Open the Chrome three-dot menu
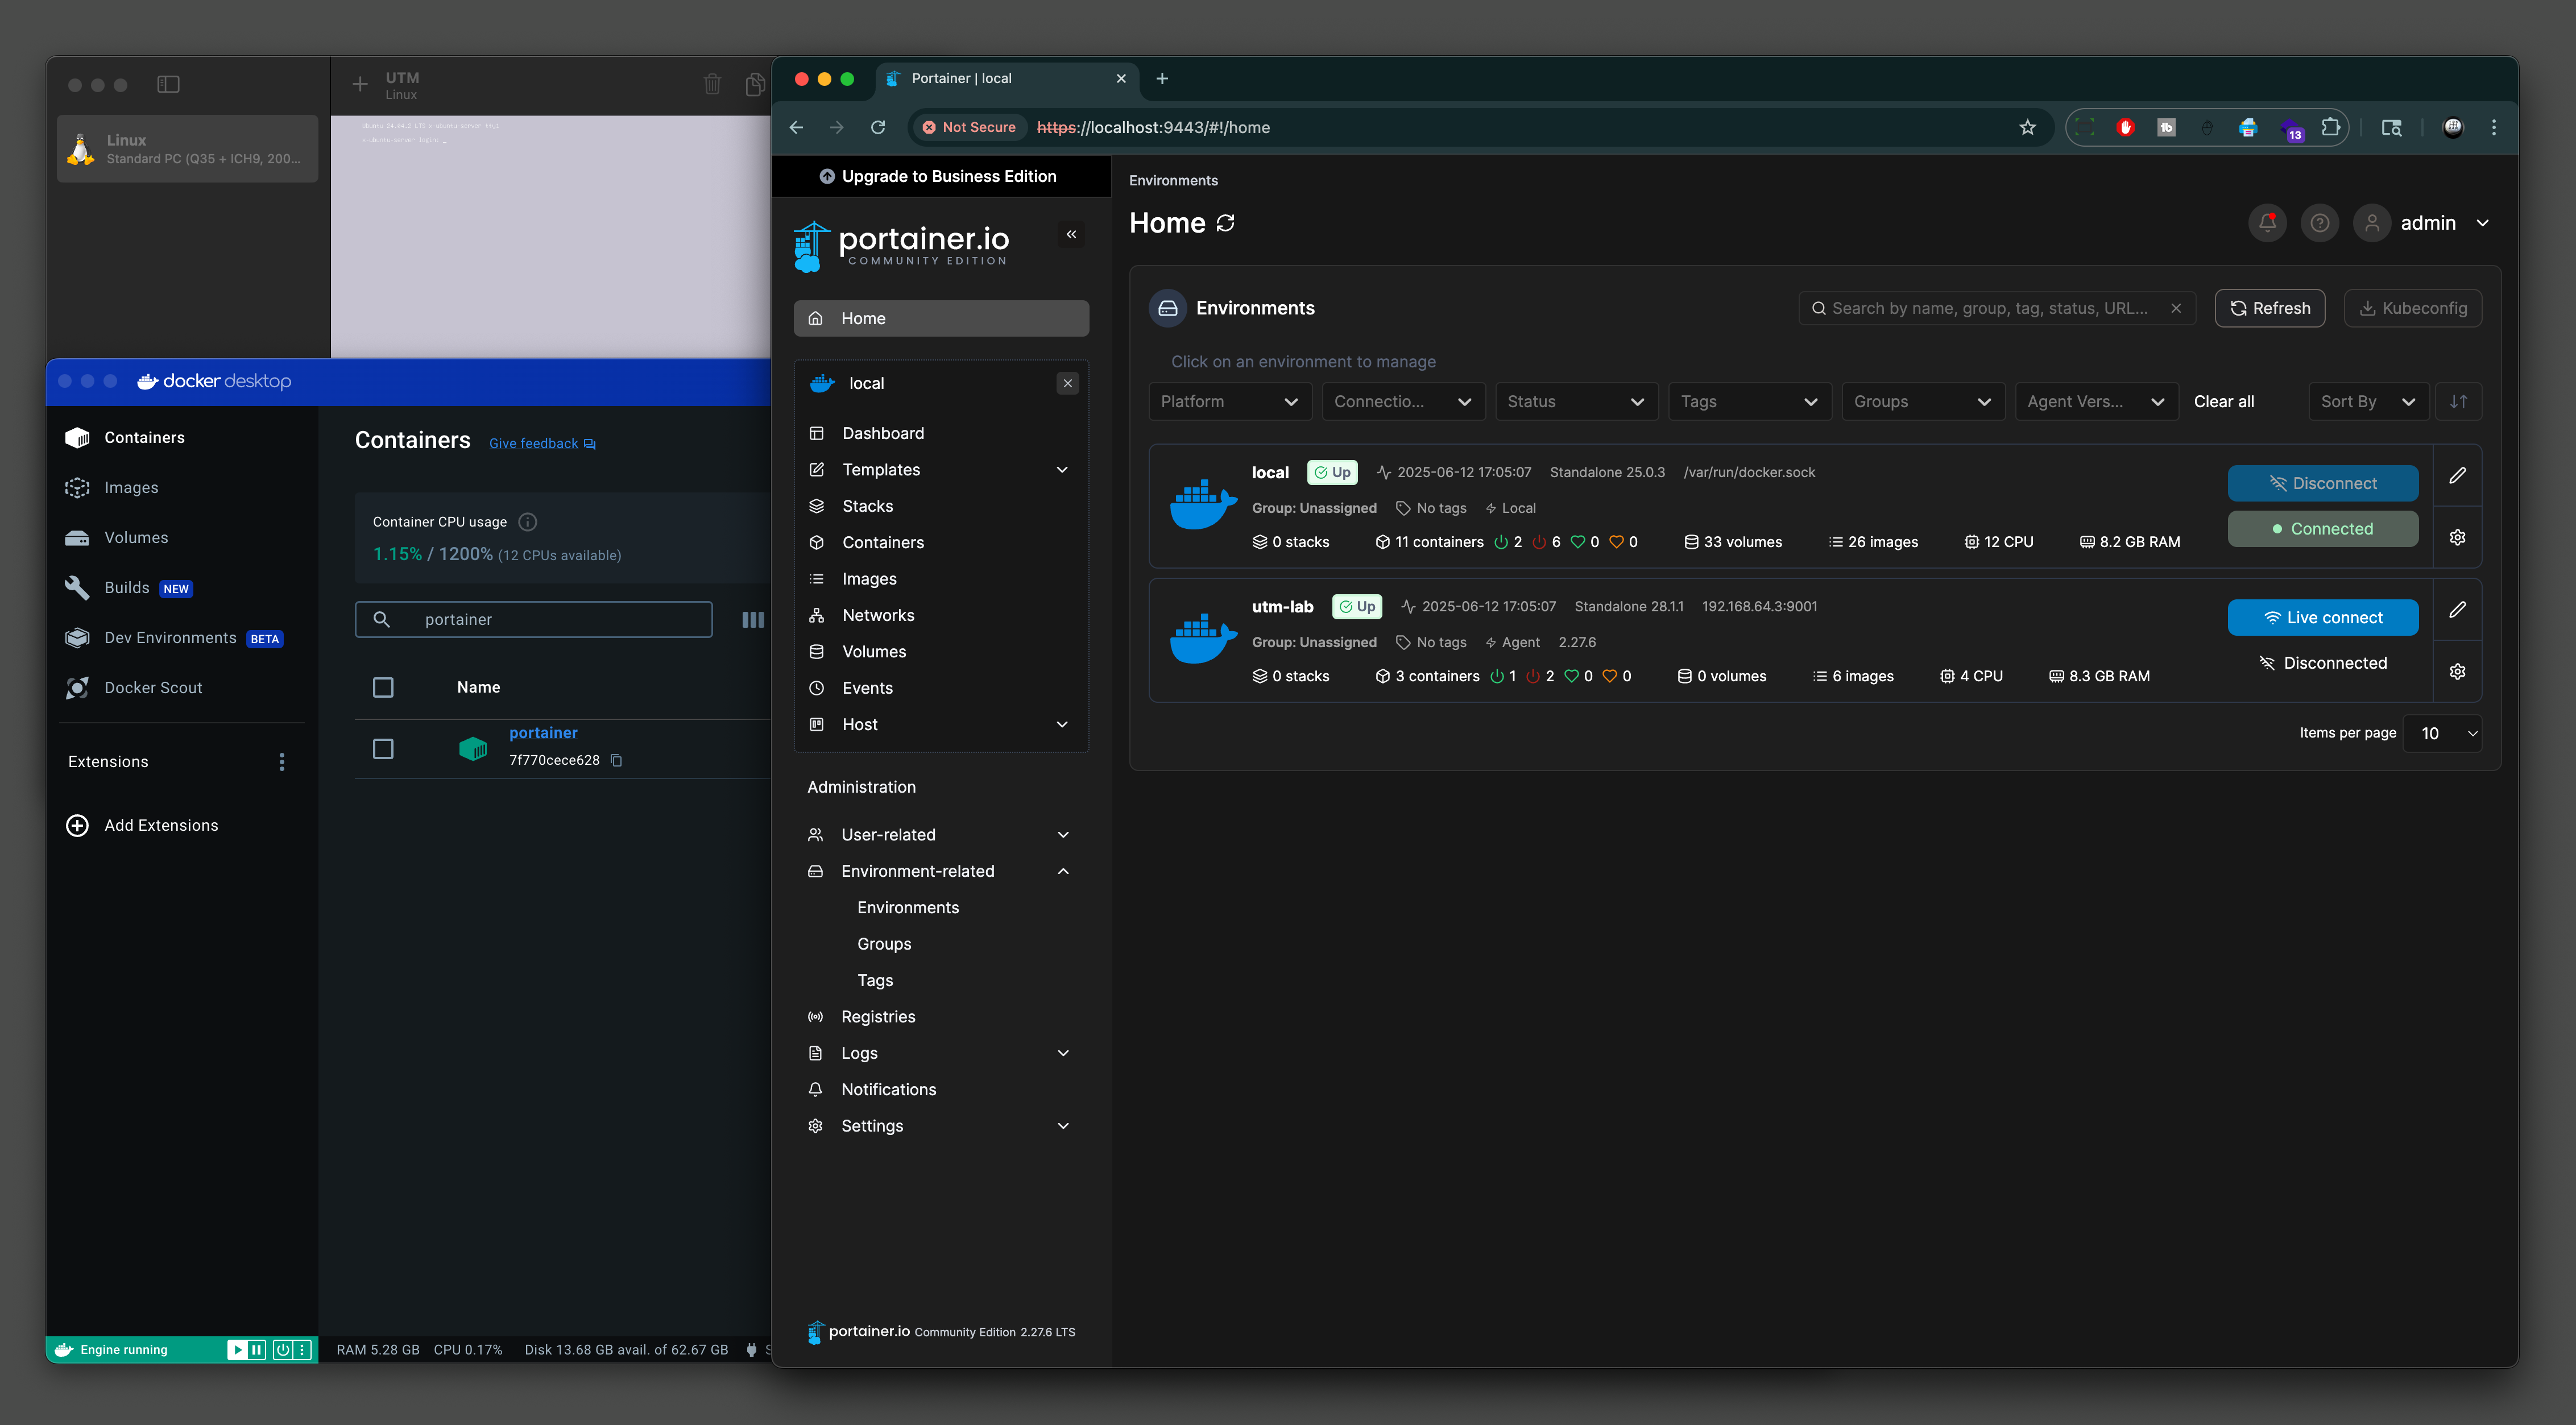This screenshot has width=2576, height=1425. click(2493, 127)
